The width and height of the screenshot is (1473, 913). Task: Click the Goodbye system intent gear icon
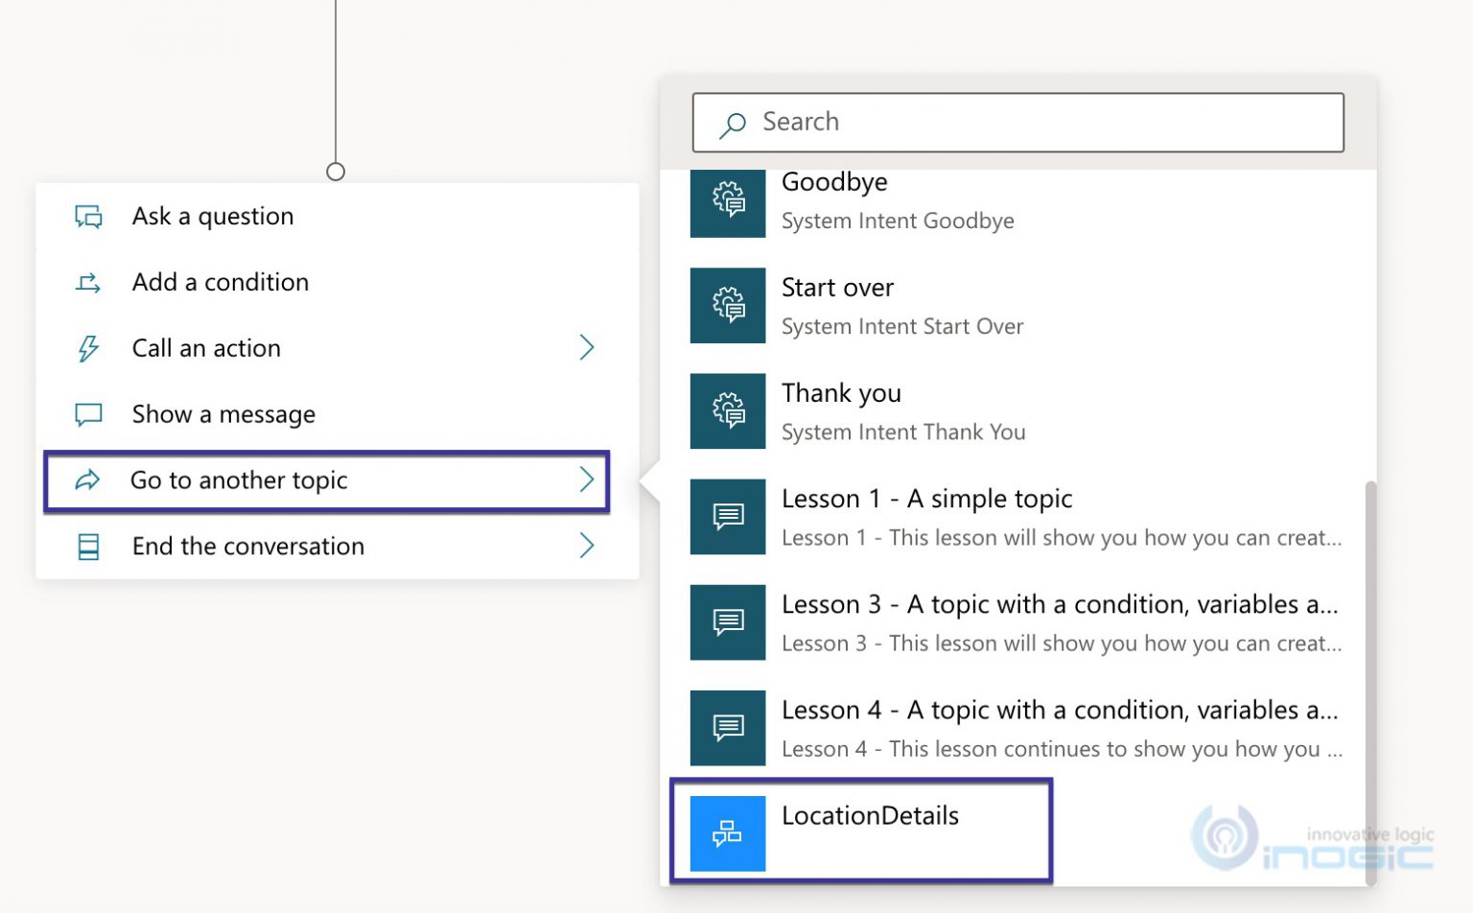pyautogui.click(x=727, y=201)
